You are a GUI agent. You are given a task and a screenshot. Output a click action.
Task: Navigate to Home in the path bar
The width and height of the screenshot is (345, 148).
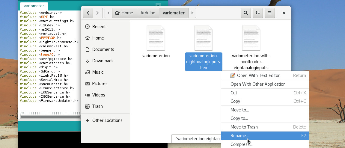point(124,13)
